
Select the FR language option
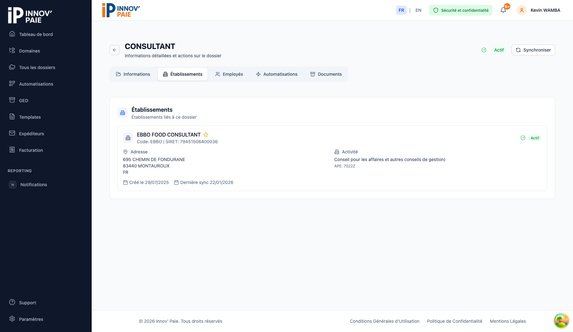(401, 10)
